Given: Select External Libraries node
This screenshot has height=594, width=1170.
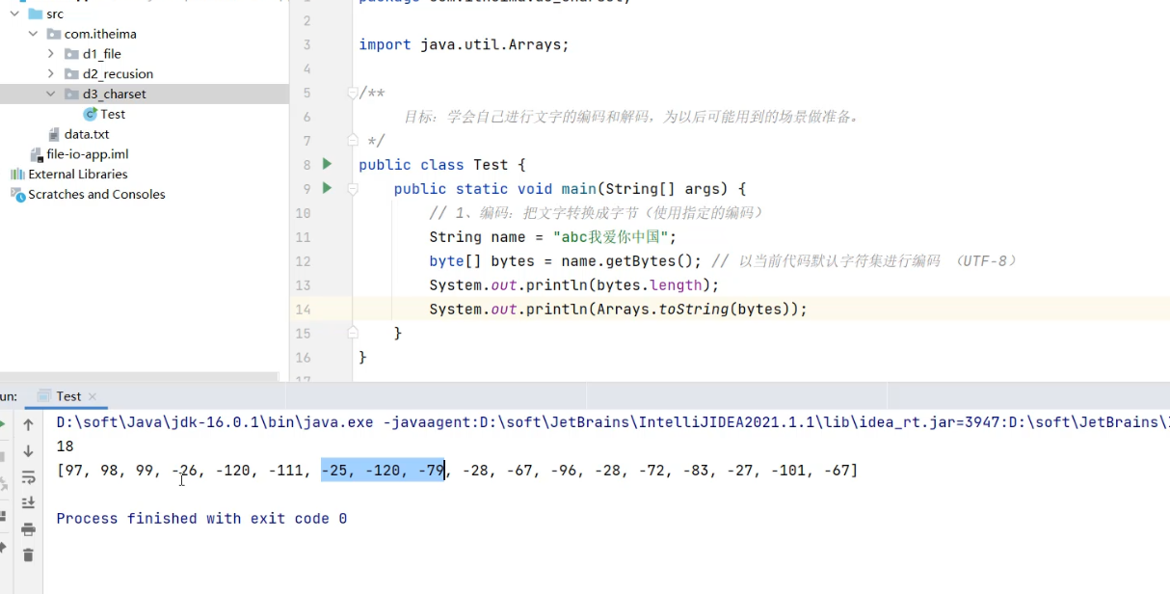Looking at the screenshot, I should coord(78,175).
